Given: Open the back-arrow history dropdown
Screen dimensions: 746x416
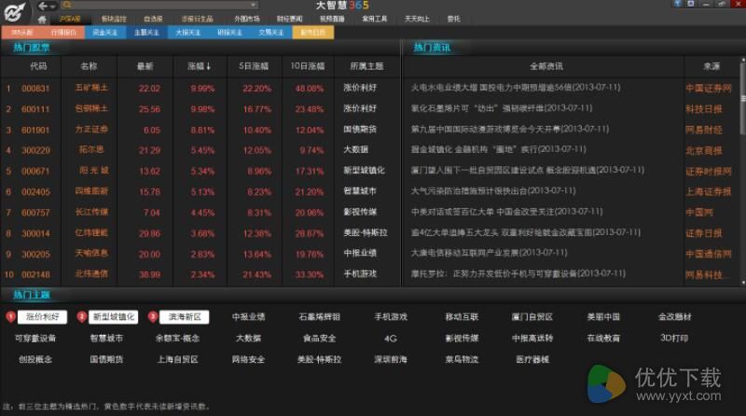Looking at the screenshot, I should [x=53, y=7].
